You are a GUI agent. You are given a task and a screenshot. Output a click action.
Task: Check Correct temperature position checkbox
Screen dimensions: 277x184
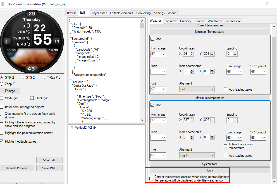(x=151, y=178)
